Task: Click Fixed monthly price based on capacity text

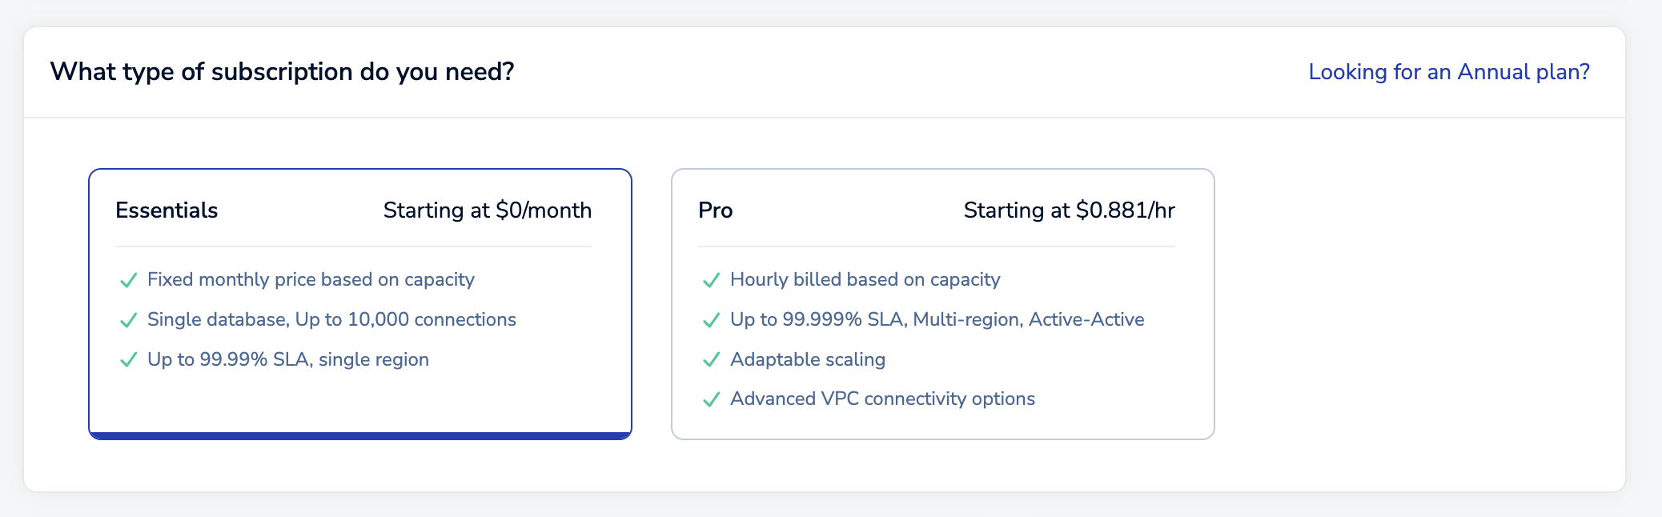Action: point(311,279)
